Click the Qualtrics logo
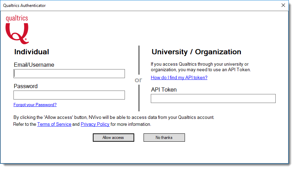Screen dimensions: 294x169 pos(17,30)
